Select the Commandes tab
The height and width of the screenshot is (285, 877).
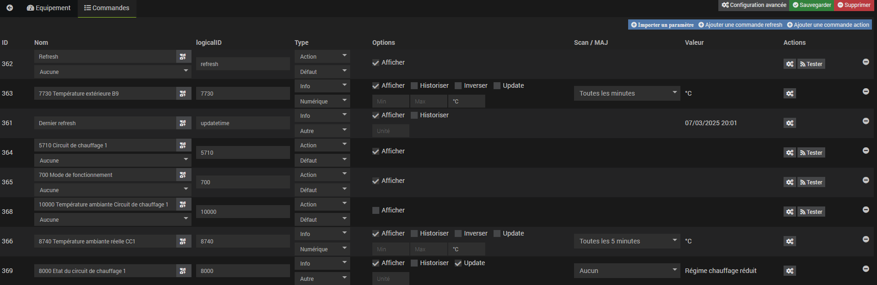click(107, 8)
